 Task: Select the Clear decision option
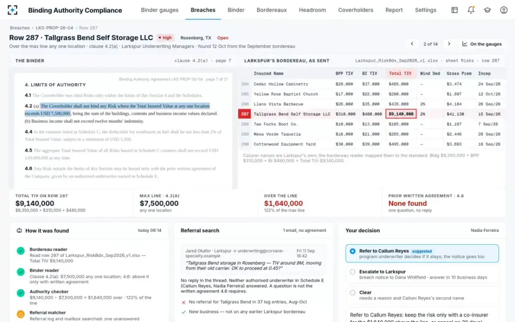[422, 295]
